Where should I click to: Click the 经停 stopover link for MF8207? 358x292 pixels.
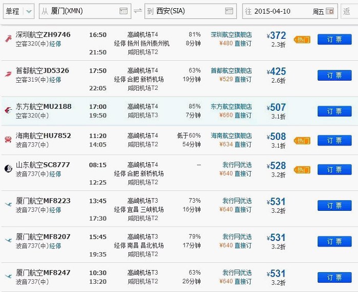tap(55, 246)
